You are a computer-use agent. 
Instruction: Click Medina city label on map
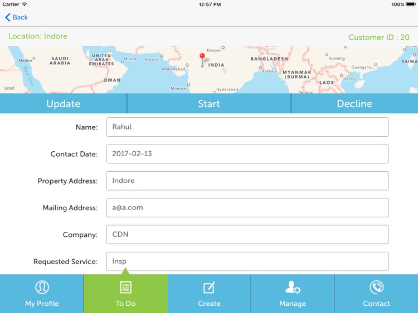click(25, 61)
